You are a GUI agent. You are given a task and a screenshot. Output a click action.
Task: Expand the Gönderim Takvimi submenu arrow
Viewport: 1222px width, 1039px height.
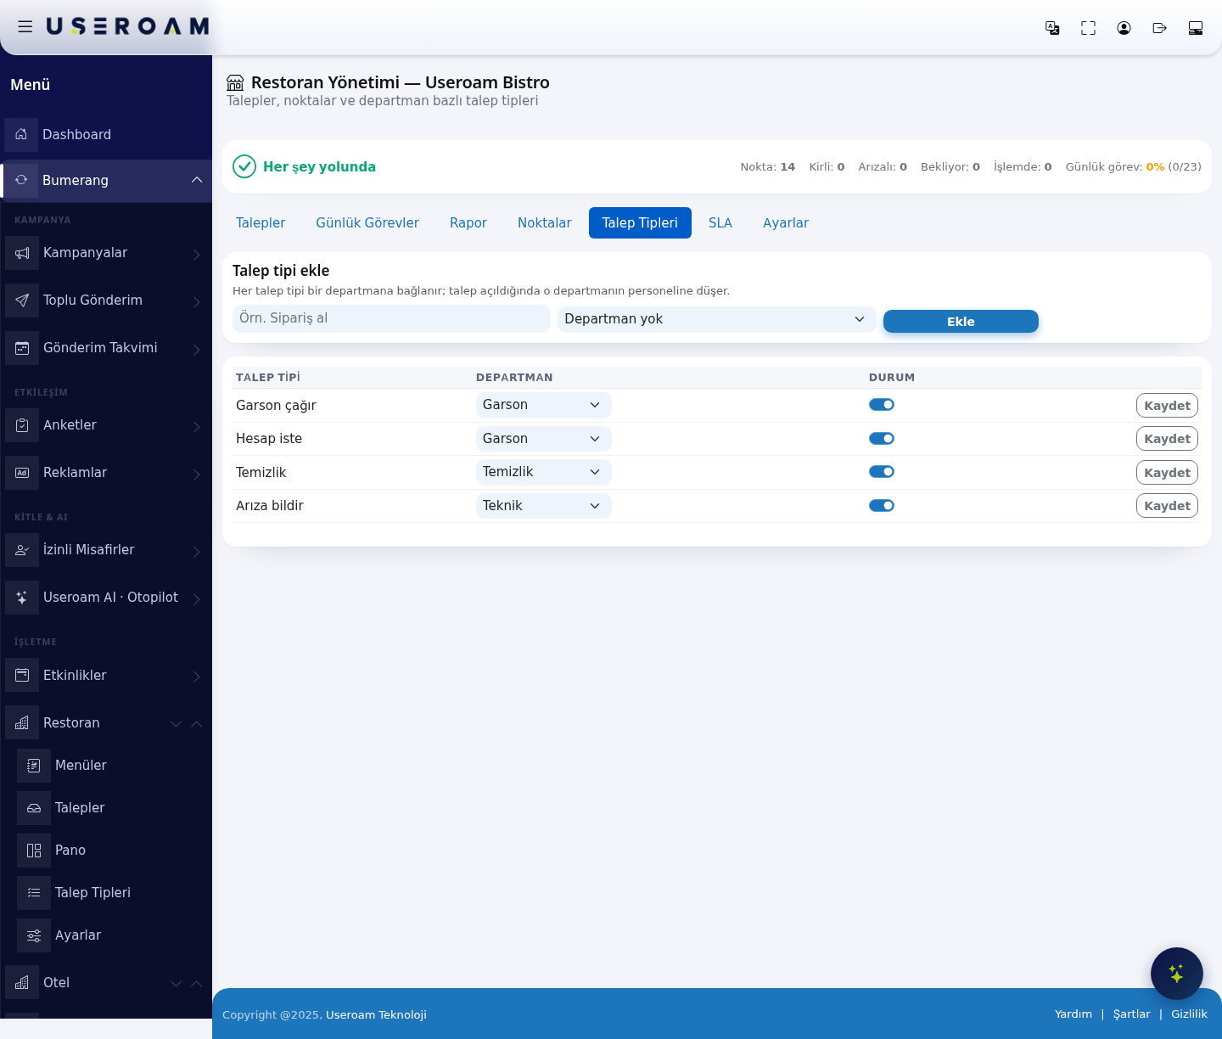coord(197,349)
